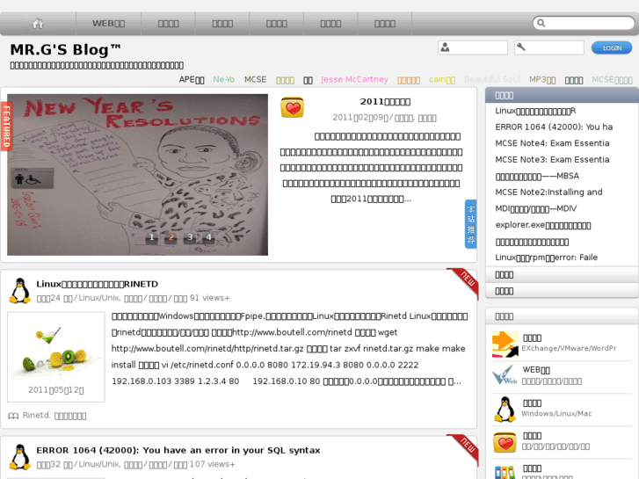Image resolution: width=639 pixels, height=479 pixels.
Task: Expand the second collapsed sidebar section
Action: click(x=562, y=275)
